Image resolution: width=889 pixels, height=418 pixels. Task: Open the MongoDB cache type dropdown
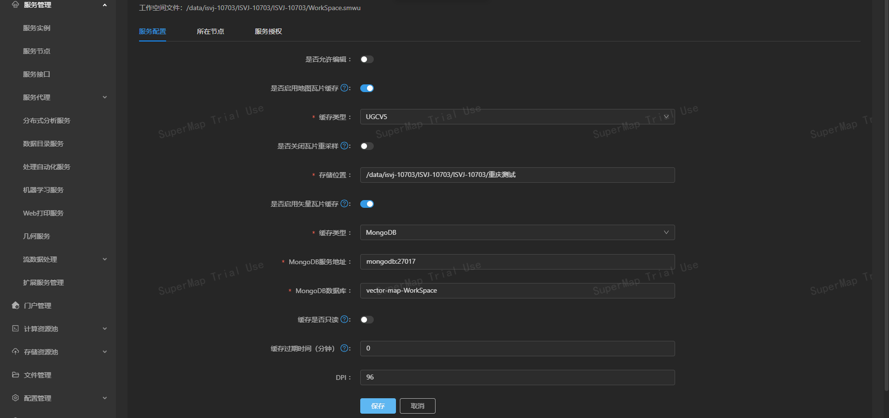[517, 232]
